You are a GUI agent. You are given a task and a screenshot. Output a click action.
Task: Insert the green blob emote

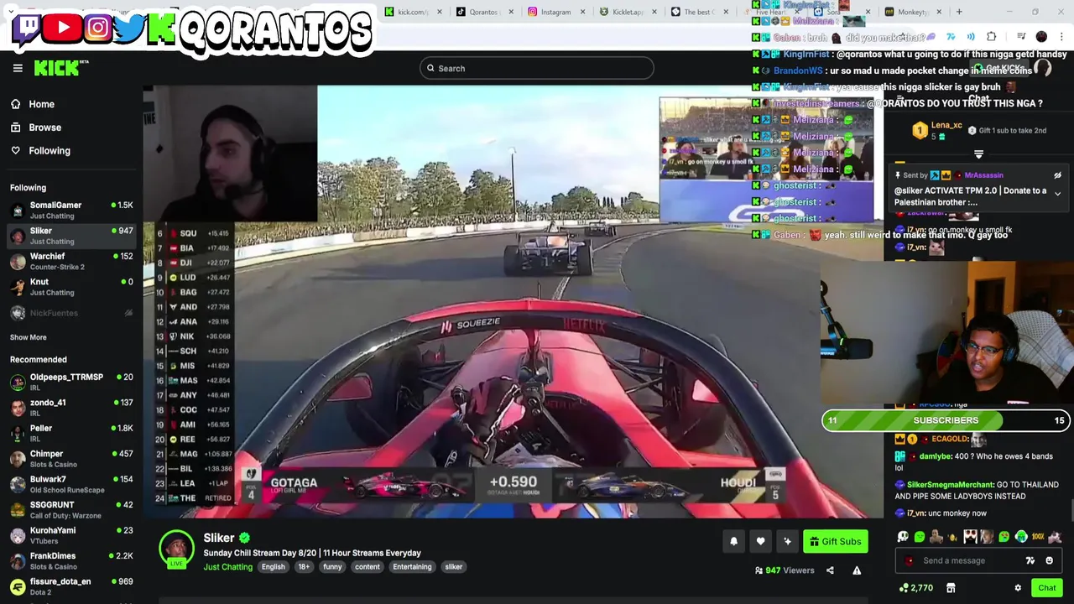point(920,537)
